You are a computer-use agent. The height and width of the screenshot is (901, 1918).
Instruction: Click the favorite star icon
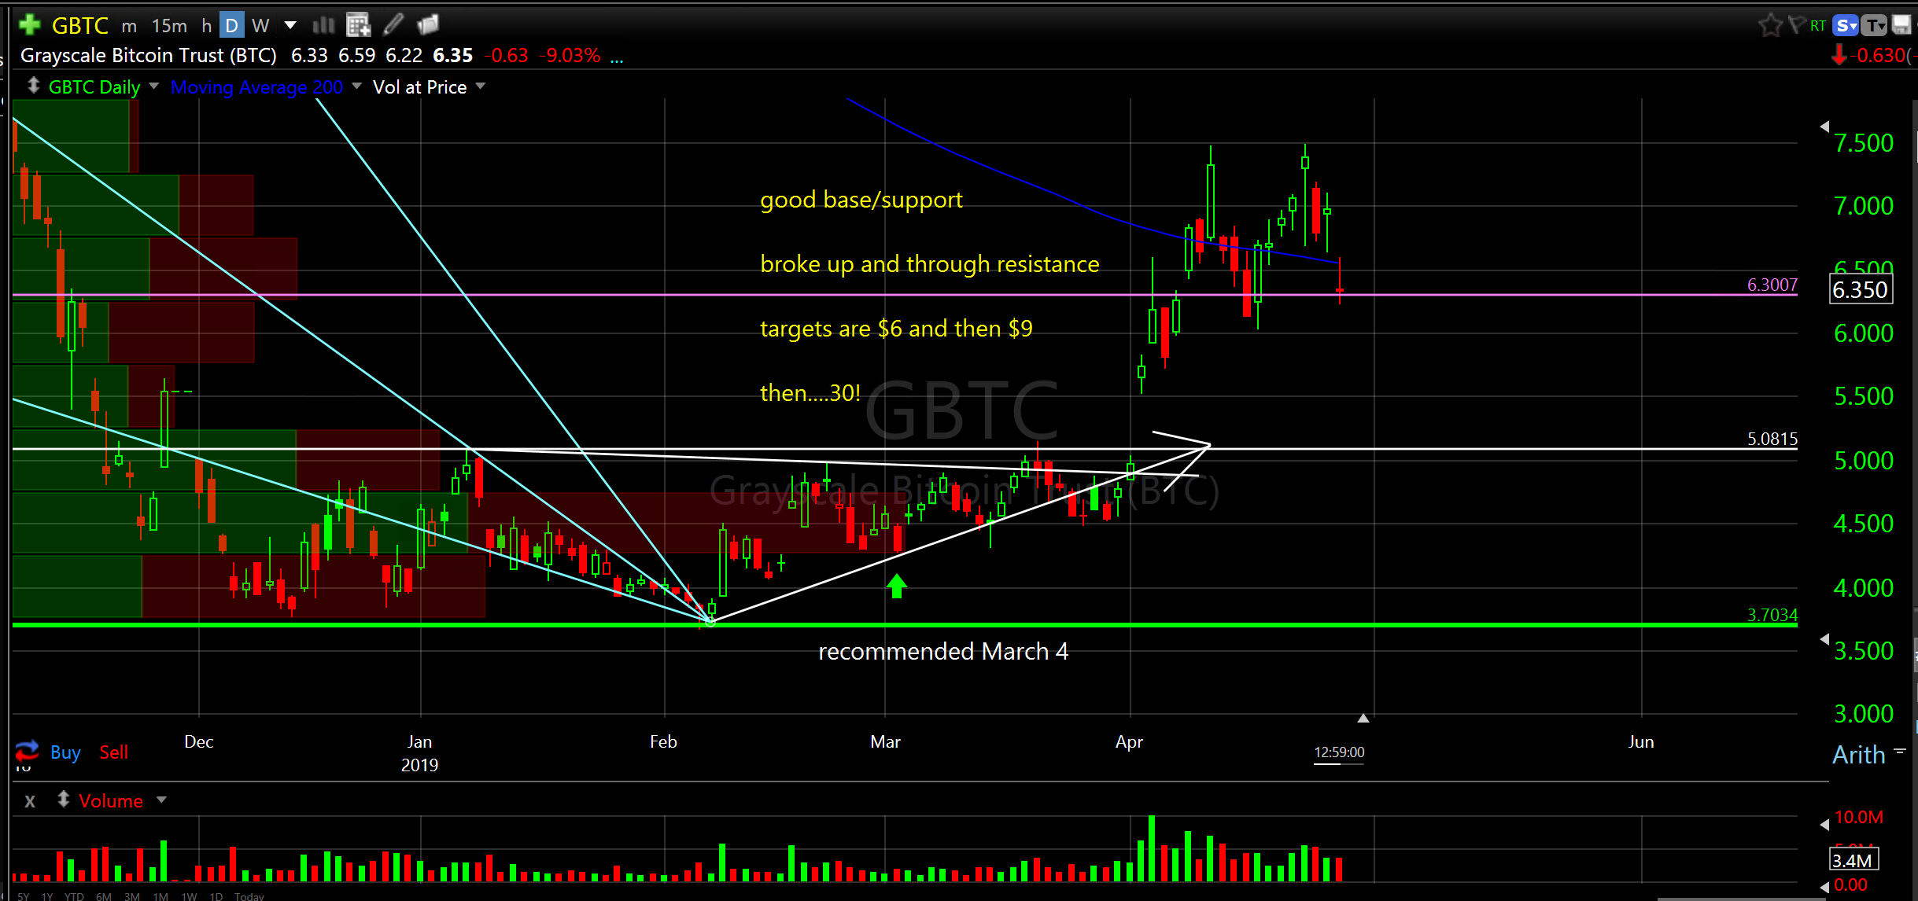pos(1770,25)
